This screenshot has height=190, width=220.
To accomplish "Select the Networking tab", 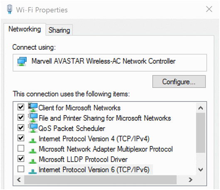I will point(25,29).
